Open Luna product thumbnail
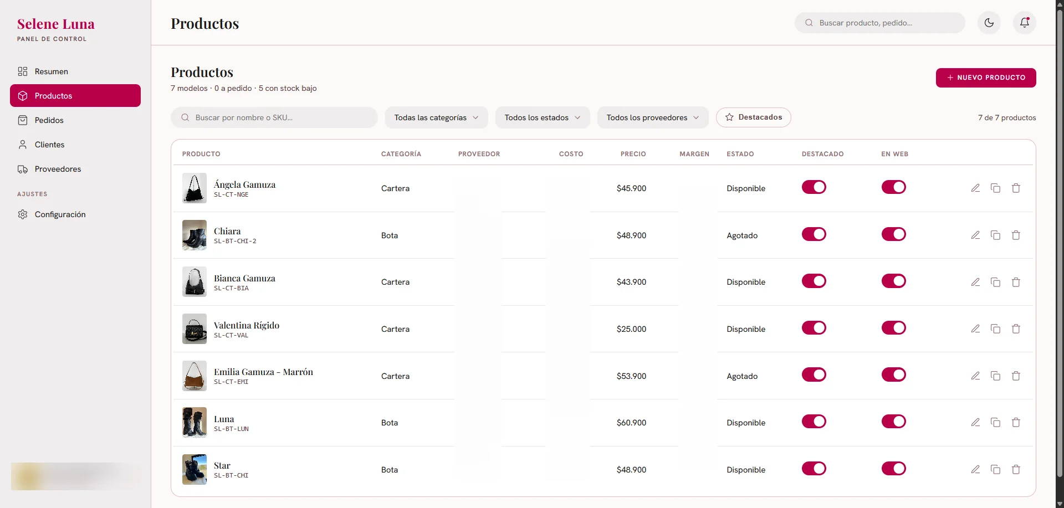Image resolution: width=1064 pixels, height=508 pixels. 195,423
